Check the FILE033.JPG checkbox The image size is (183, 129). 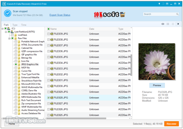[x=49, y=68]
